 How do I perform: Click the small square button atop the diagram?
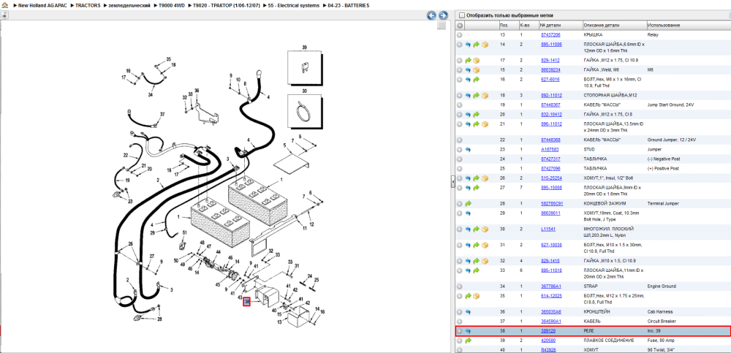[441, 26]
